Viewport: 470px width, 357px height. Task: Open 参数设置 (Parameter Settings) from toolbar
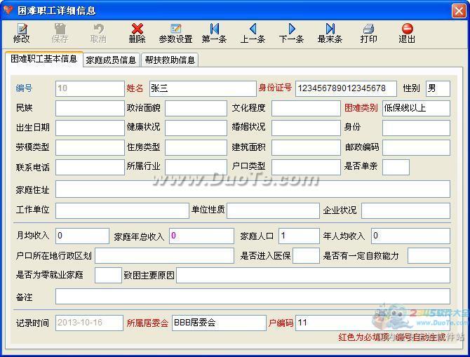point(175,32)
